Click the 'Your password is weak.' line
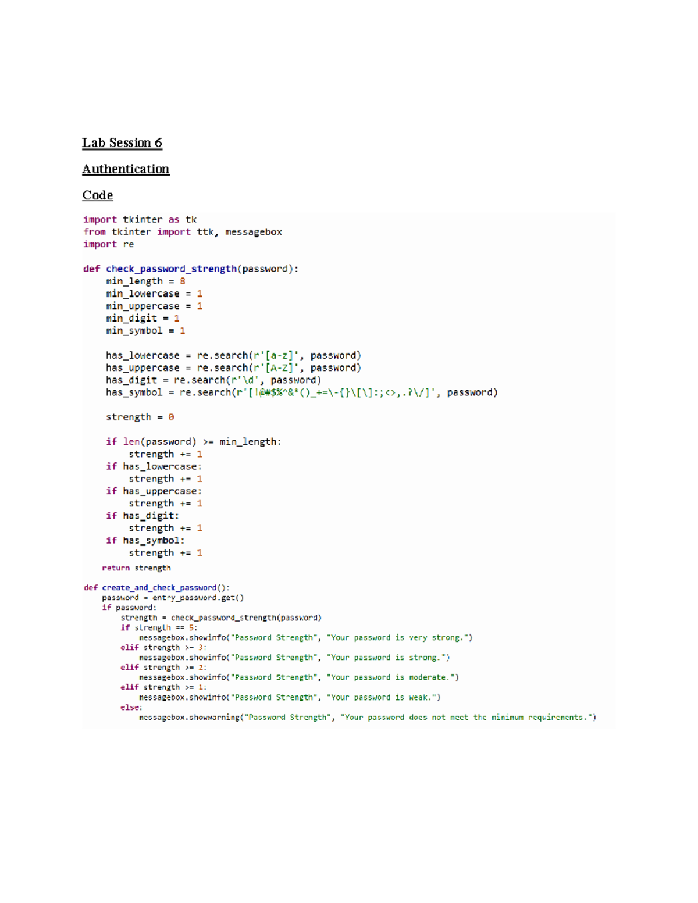 (290, 697)
